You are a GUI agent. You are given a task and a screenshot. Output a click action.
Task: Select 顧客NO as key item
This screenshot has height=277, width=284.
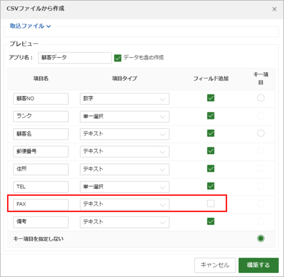pyautogui.click(x=260, y=98)
